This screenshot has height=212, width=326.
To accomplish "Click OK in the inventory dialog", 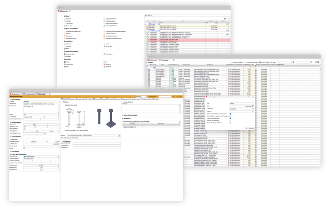I will [246, 128].
